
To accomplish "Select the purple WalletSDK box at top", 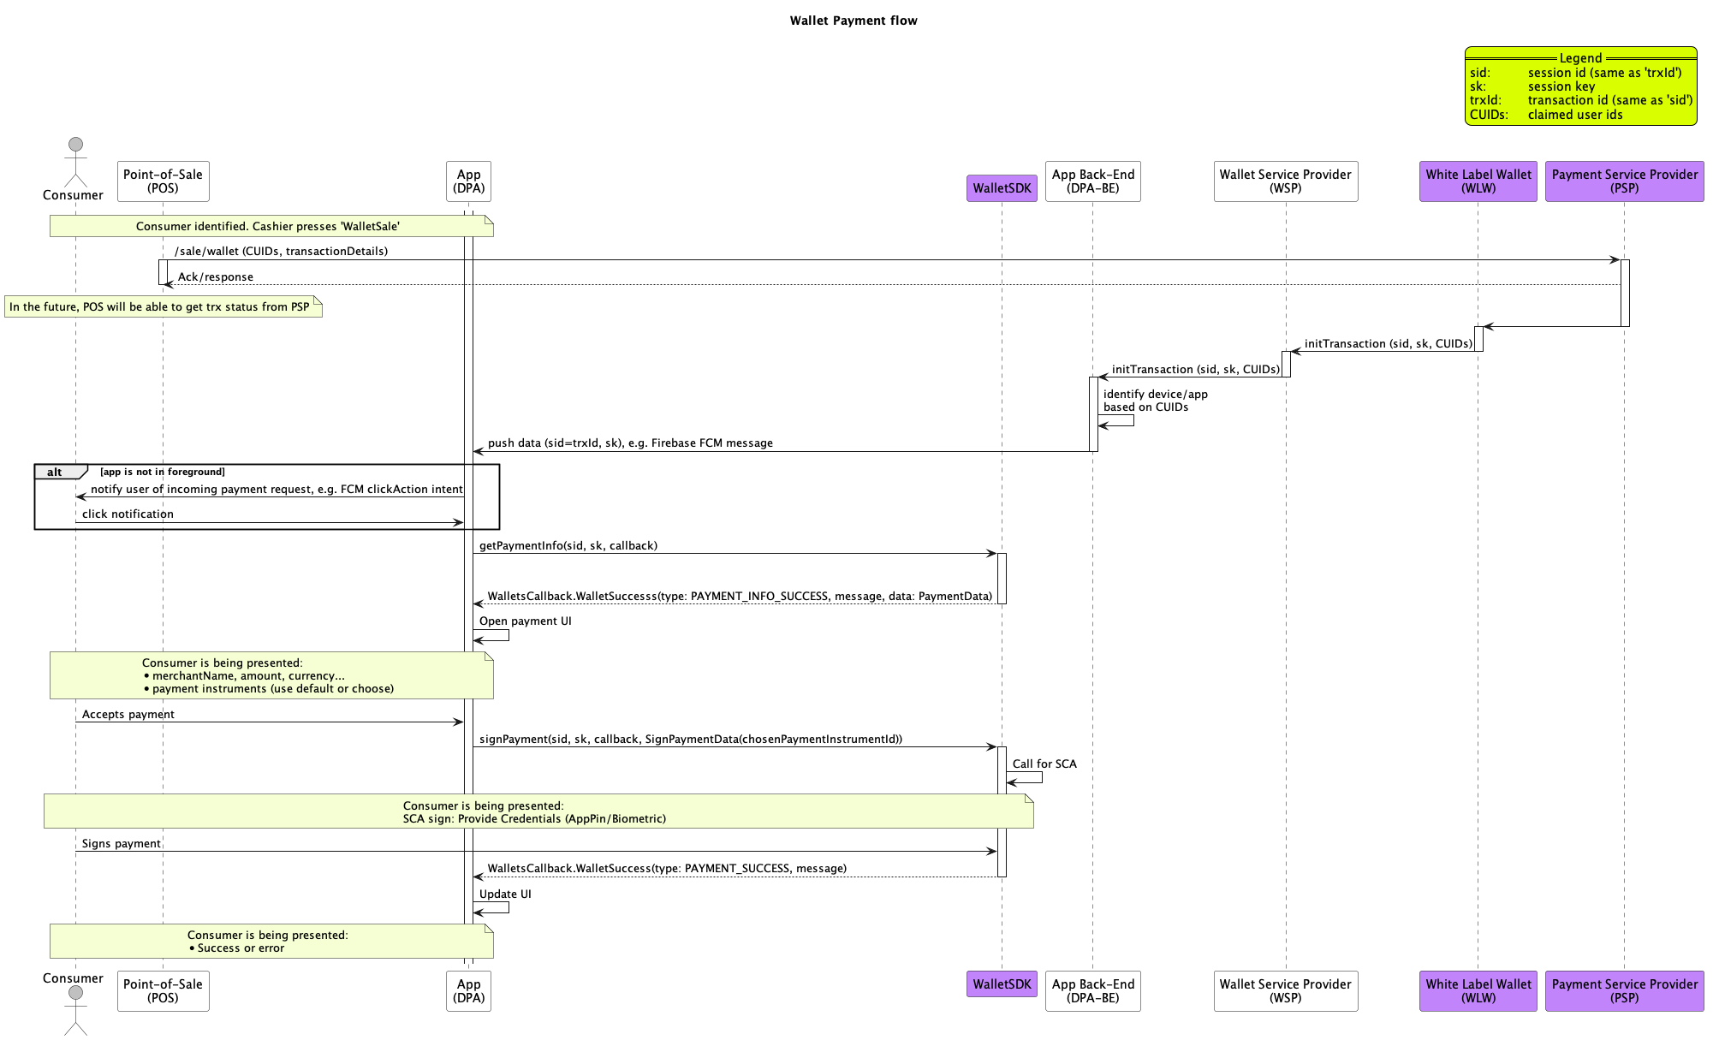I will (1002, 188).
